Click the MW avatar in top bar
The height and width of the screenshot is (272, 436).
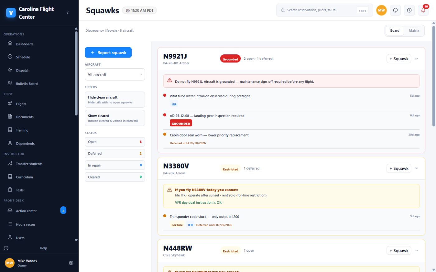click(x=381, y=10)
